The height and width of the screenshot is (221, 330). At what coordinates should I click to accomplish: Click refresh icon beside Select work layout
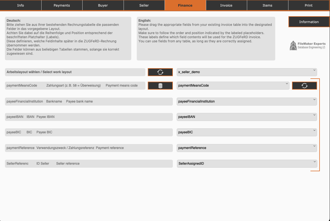[160, 72]
